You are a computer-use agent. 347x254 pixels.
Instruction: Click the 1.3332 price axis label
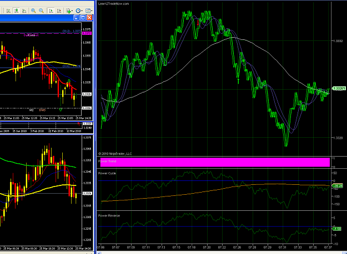(x=338, y=41)
